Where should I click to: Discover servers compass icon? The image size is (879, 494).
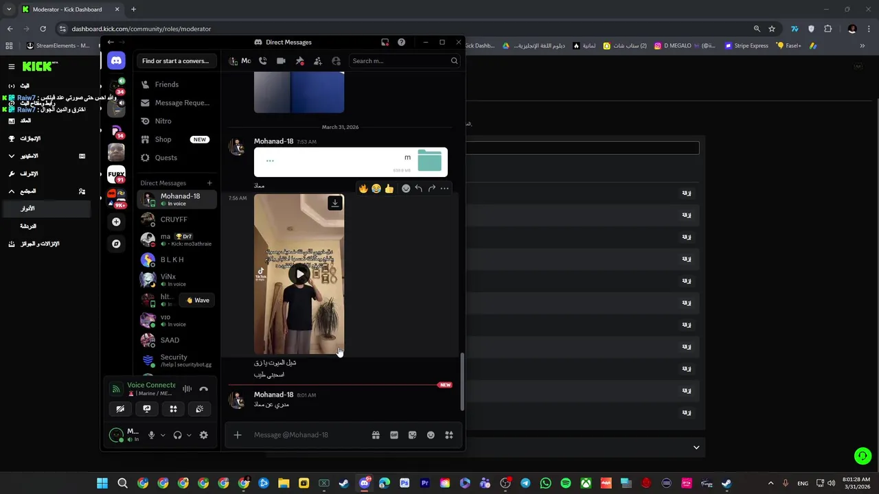(x=116, y=244)
